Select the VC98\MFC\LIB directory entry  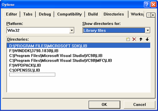79,60
